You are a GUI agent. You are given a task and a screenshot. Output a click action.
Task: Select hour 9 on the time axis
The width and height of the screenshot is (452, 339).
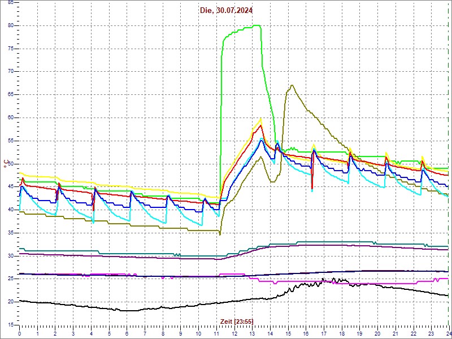[x=180, y=333]
